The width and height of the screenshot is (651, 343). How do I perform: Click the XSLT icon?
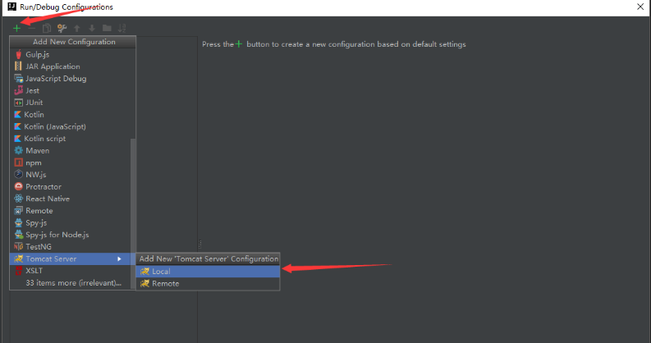(x=18, y=271)
